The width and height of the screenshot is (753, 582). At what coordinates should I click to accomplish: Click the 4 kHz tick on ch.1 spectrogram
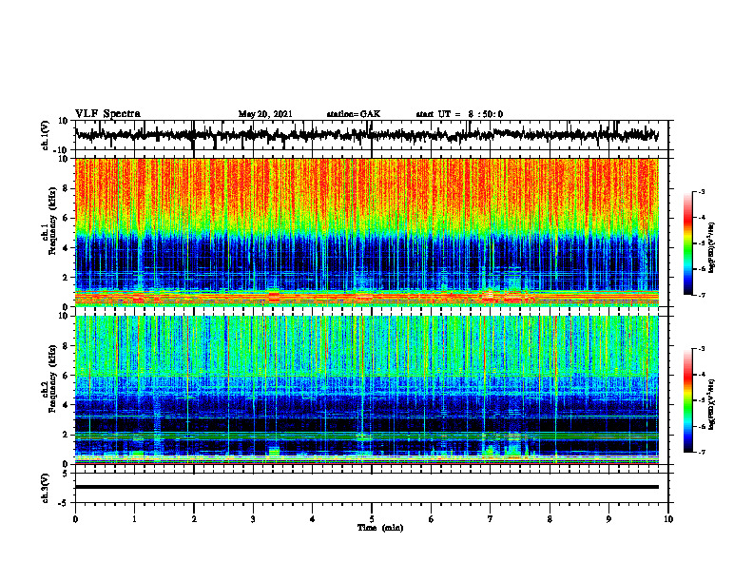tap(67, 248)
